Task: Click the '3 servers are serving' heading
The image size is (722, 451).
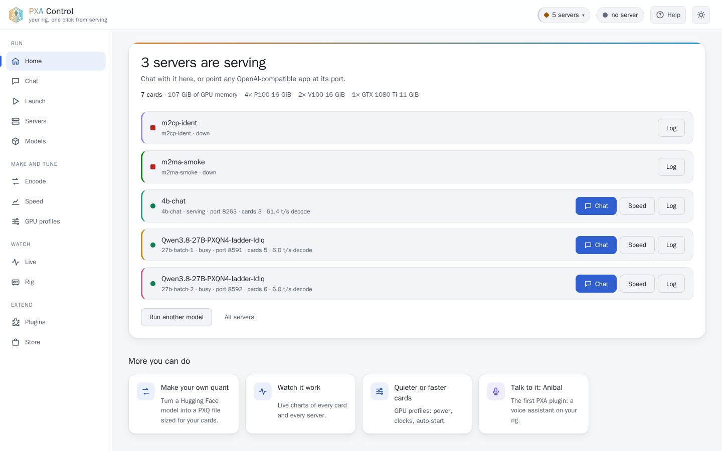Action: pyautogui.click(x=204, y=63)
